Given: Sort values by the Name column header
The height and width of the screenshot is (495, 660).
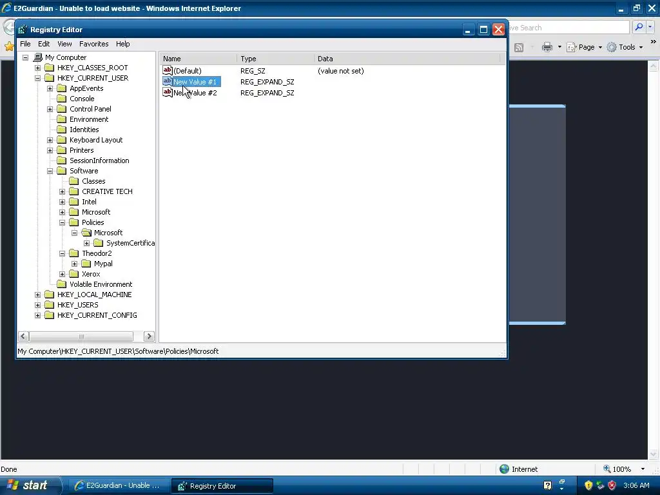Looking at the screenshot, I should [198, 59].
